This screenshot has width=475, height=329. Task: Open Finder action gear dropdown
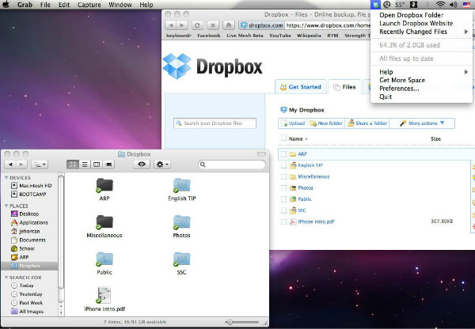pos(162,164)
